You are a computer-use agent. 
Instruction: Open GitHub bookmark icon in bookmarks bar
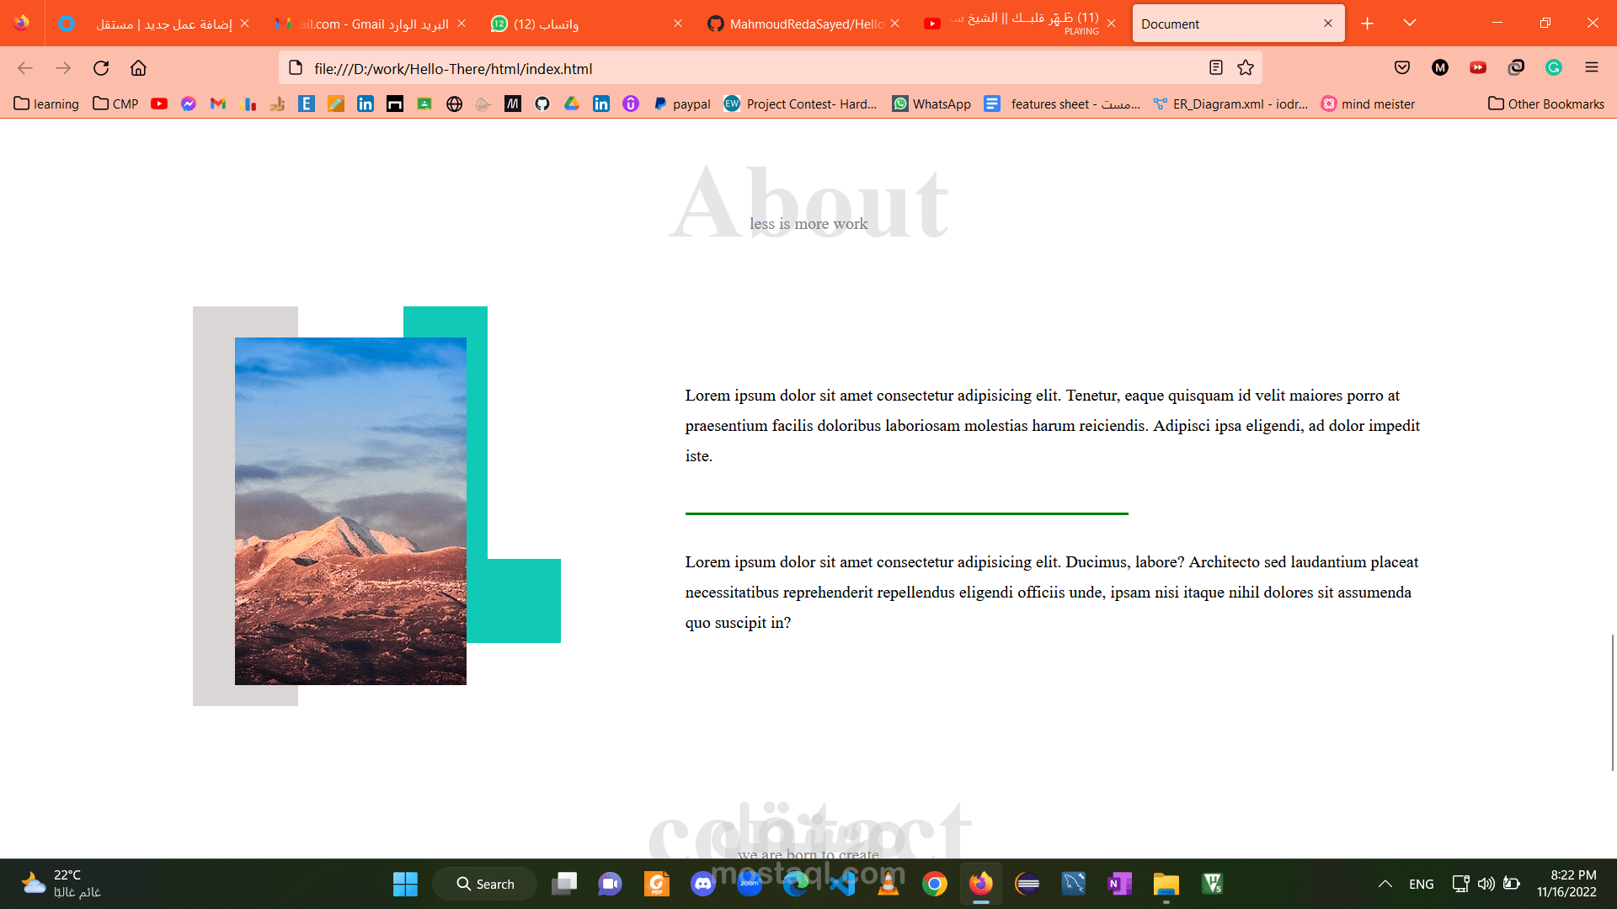542,104
